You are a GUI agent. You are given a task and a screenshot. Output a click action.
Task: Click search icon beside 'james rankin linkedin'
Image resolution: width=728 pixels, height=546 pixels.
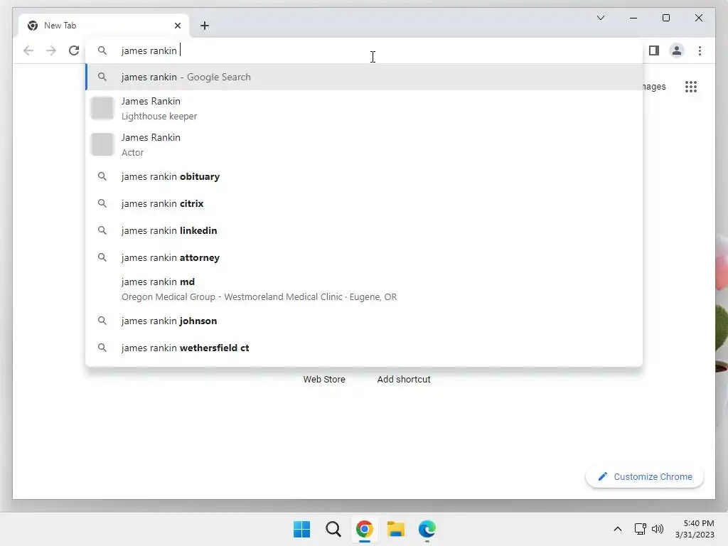(x=102, y=230)
